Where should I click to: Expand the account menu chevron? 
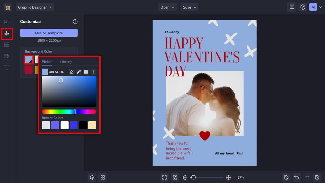pyautogui.click(x=321, y=7)
